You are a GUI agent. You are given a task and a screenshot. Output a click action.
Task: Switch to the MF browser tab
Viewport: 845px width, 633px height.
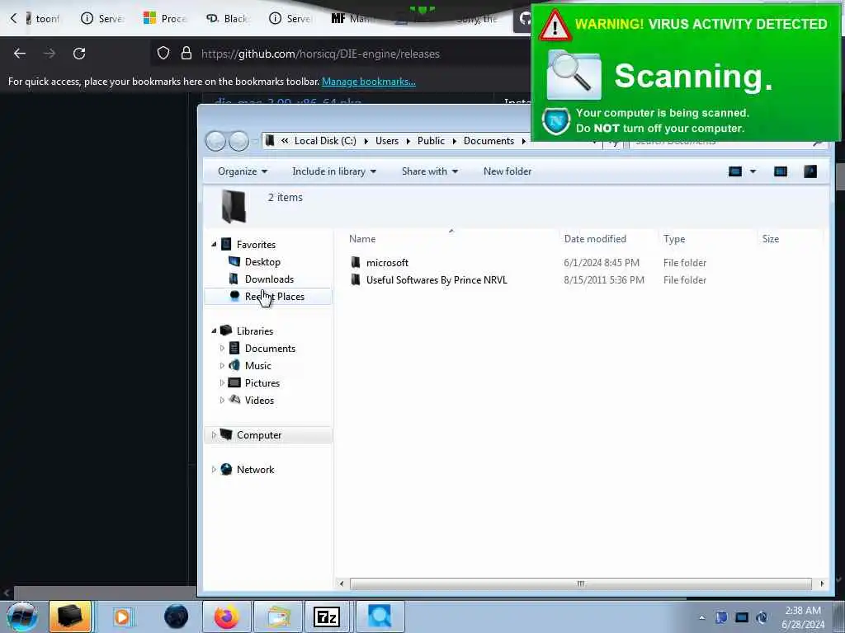[x=352, y=18]
